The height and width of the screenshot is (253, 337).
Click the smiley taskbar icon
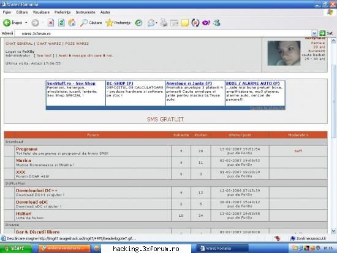click(97, 248)
